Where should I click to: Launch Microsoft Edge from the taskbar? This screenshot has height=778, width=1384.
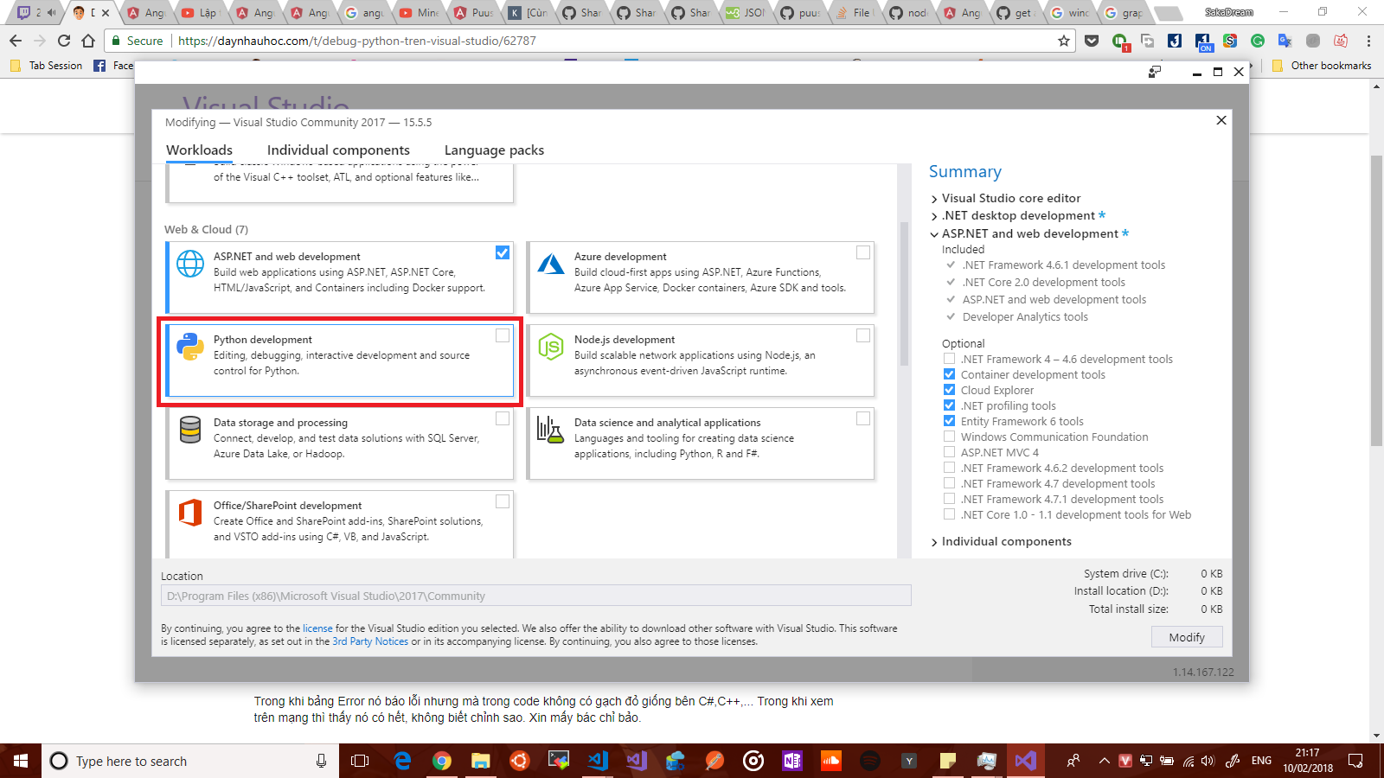(402, 761)
